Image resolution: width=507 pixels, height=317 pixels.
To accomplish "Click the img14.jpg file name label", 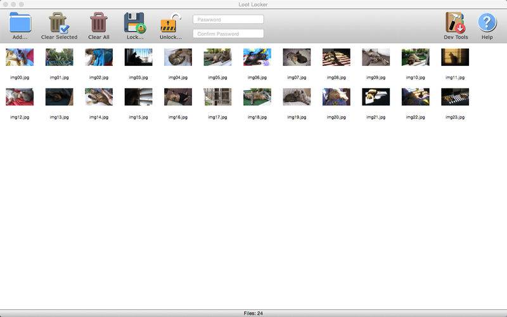I will coord(99,117).
